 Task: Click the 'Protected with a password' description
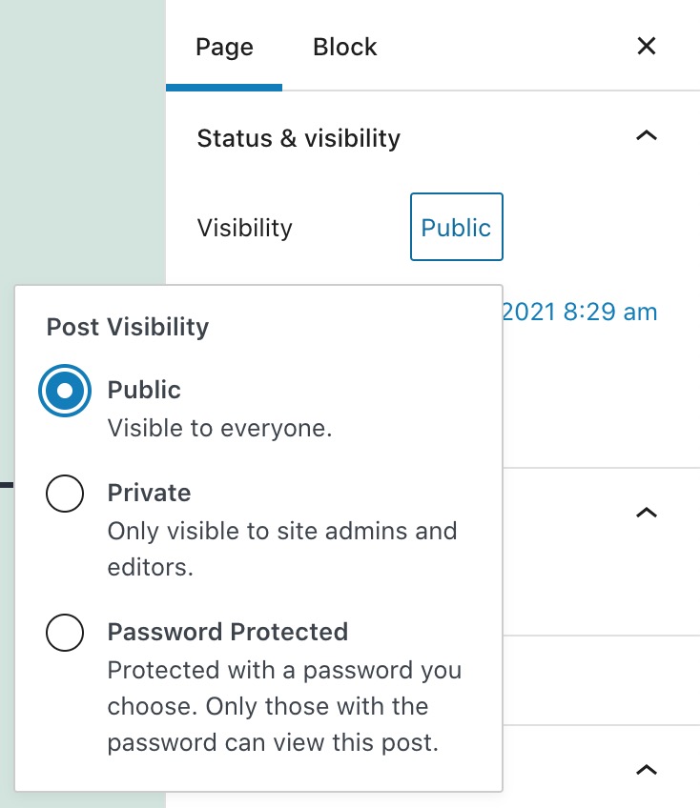284,706
